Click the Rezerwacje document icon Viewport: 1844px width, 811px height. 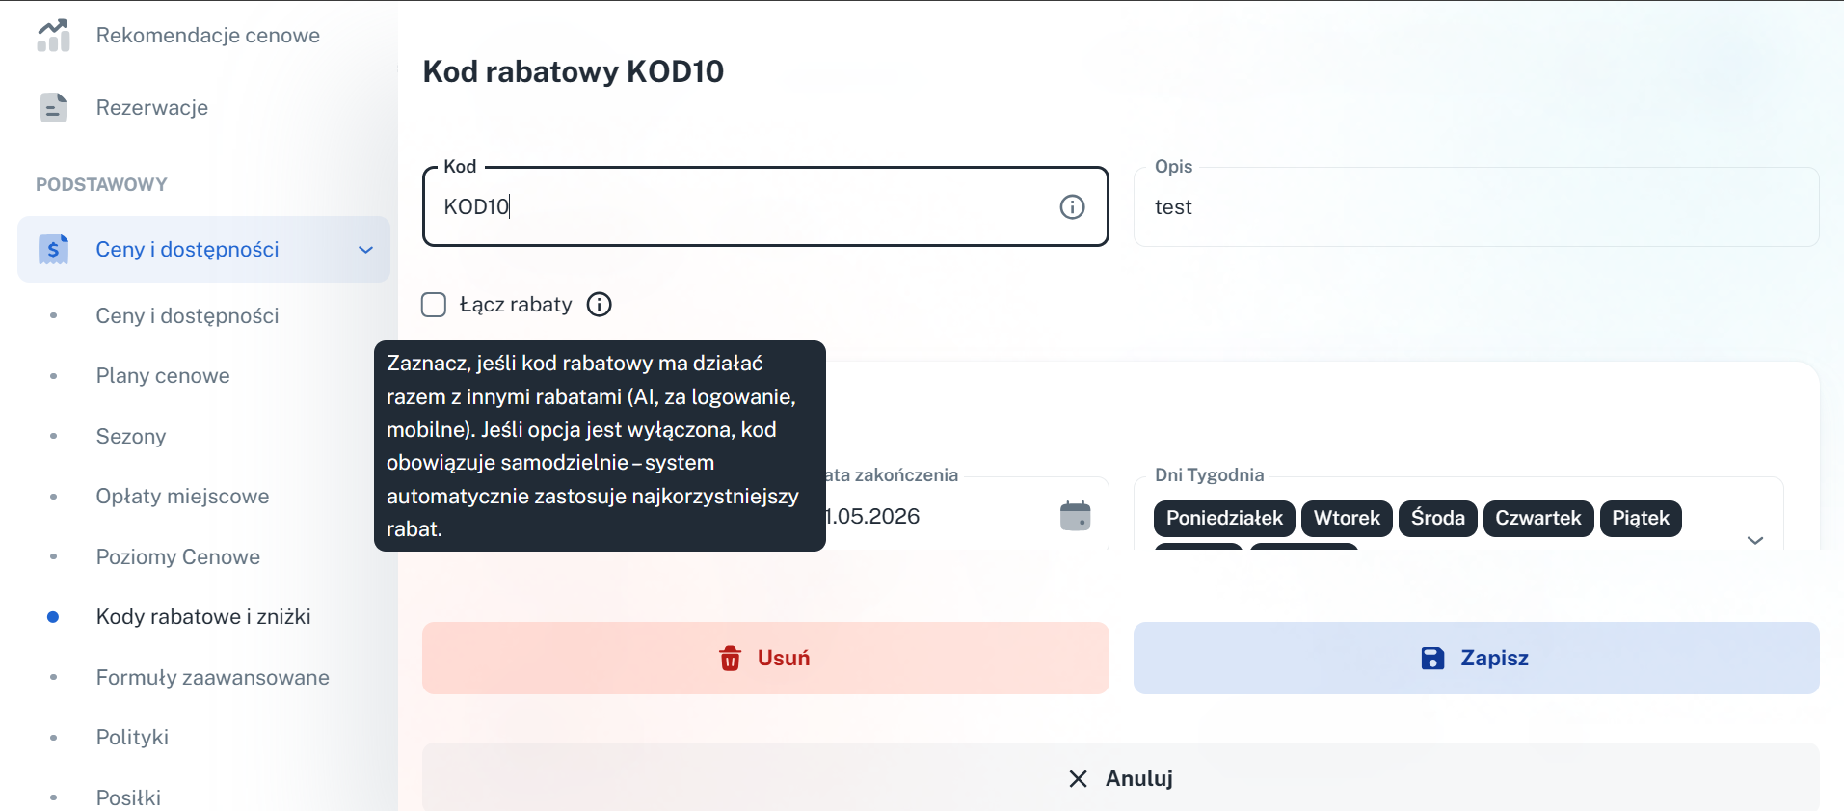pos(54,107)
